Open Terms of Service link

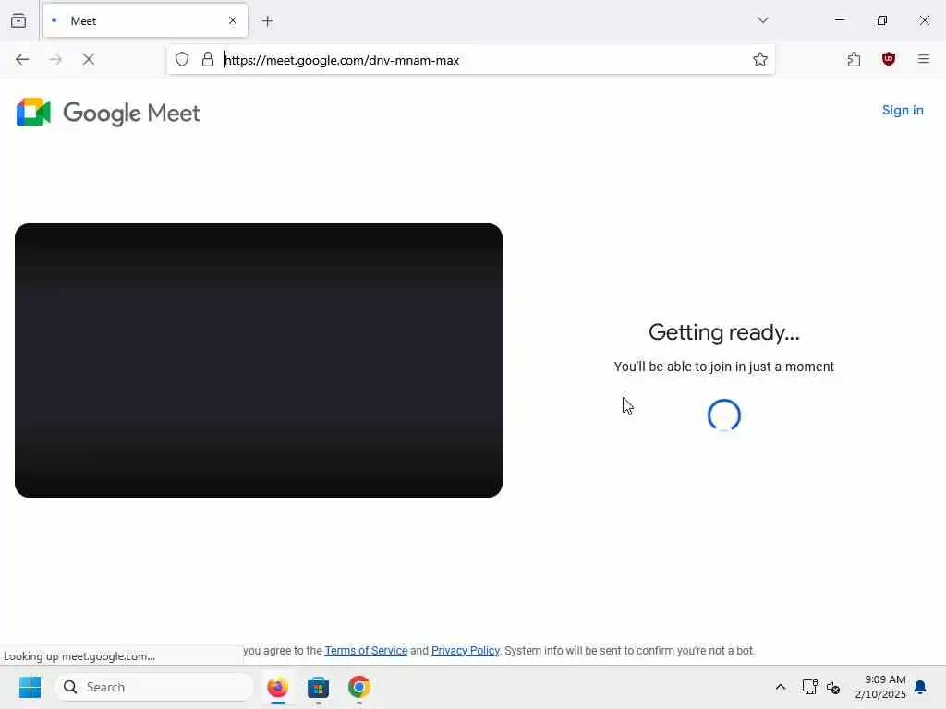click(x=366, y=651)
